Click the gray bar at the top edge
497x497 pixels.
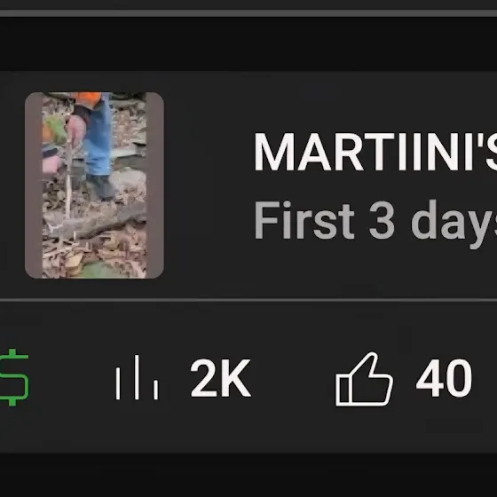click(248, 13)
